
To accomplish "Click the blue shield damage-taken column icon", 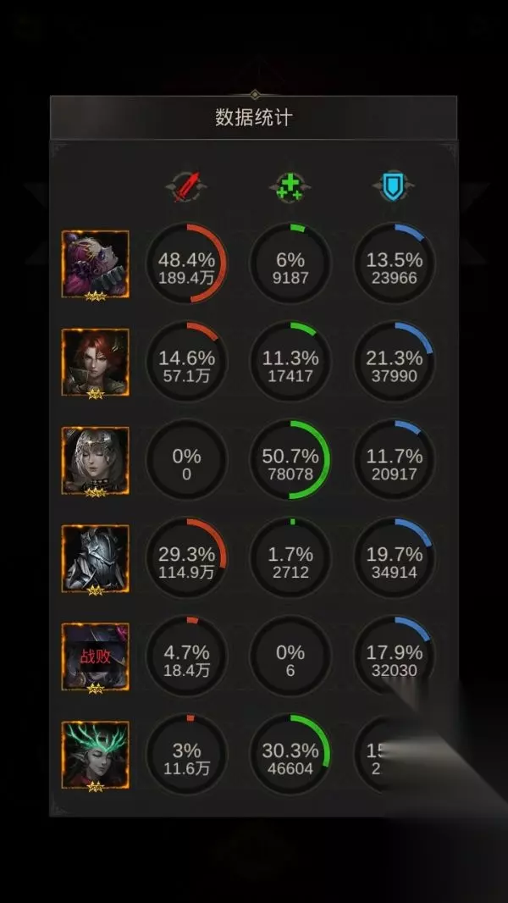I will coord(394,188).
